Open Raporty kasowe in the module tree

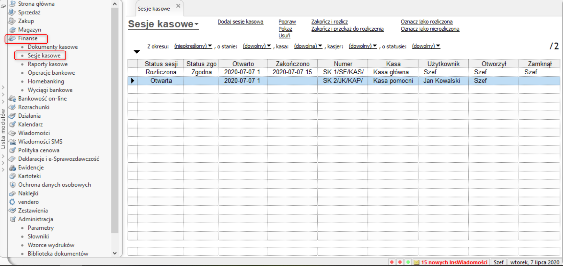(x=48, y=64)
